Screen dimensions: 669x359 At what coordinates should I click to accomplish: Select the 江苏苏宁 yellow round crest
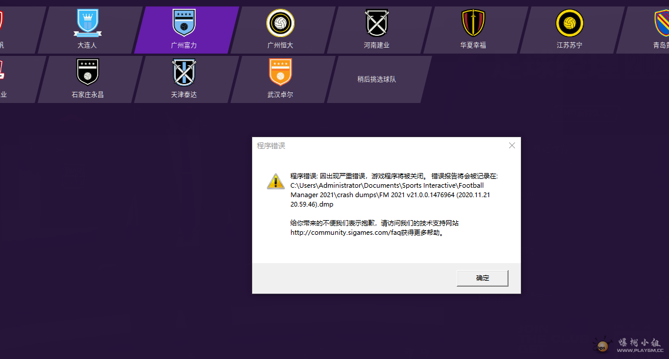pyautogui.click(x=570, y=23)
